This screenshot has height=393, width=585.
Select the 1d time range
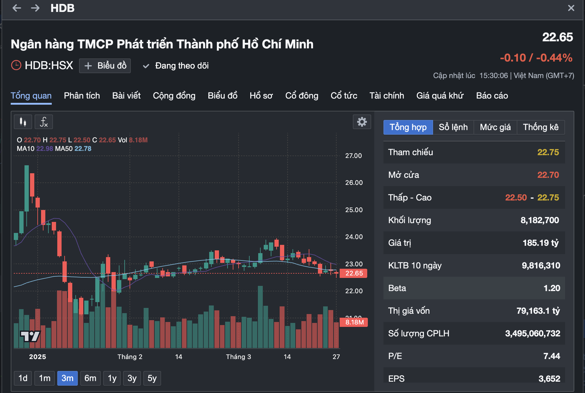click(23, 378)
